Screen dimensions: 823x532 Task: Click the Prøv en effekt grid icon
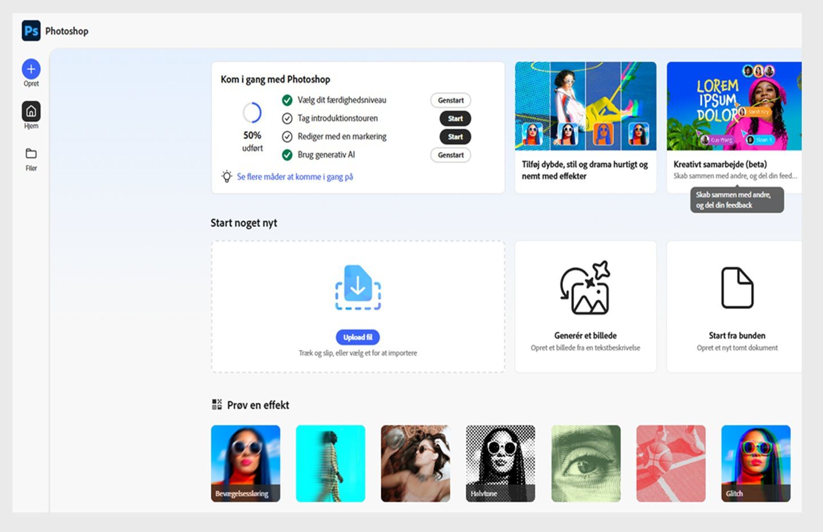click(217, 404)
